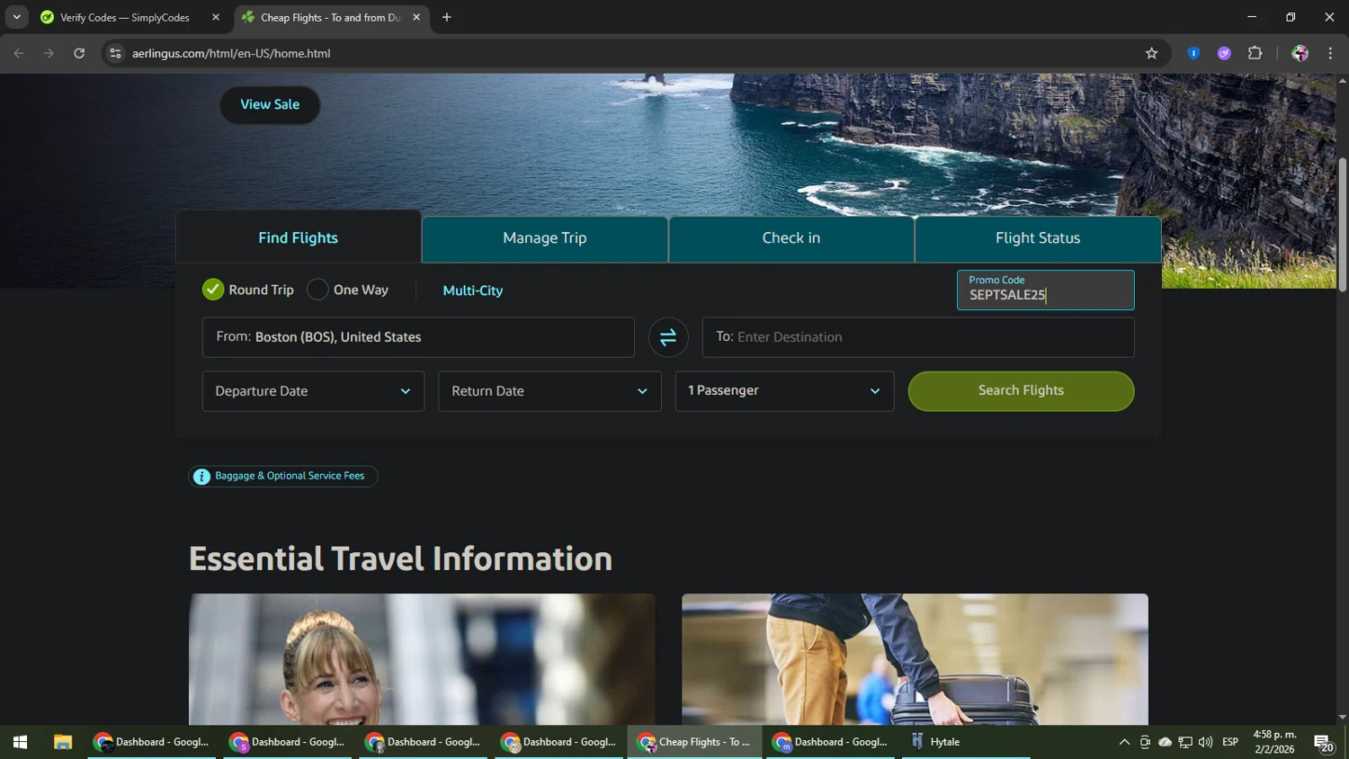The image size is (1349, 759).
Task: Switch to Check in tab
Action: click(791, 238)
